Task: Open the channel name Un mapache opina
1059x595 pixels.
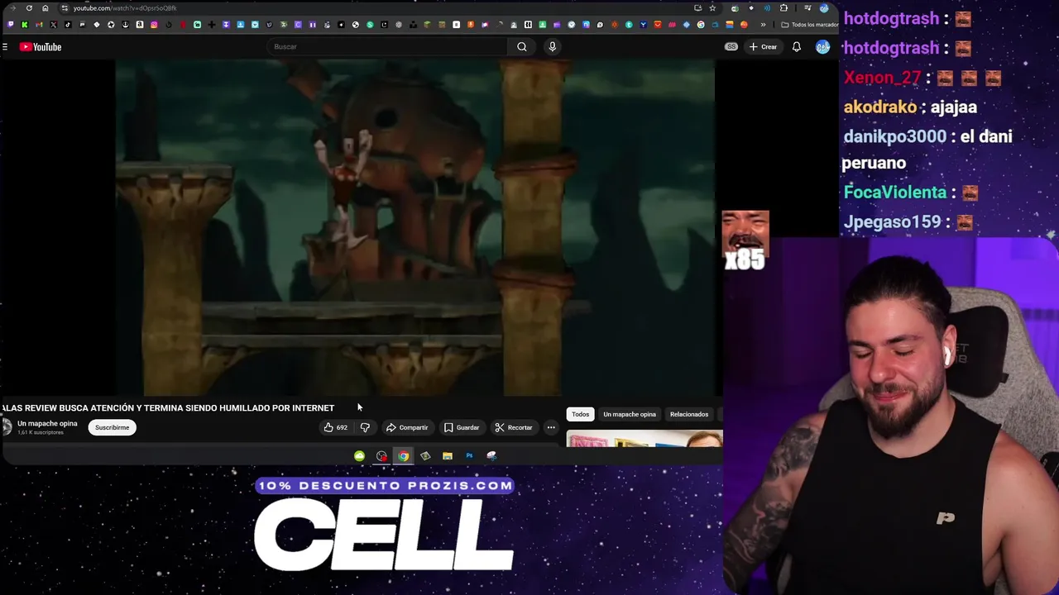Action: tap(47, 424)
